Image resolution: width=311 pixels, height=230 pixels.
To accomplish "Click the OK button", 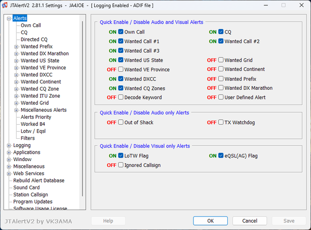I will point(210,221).
